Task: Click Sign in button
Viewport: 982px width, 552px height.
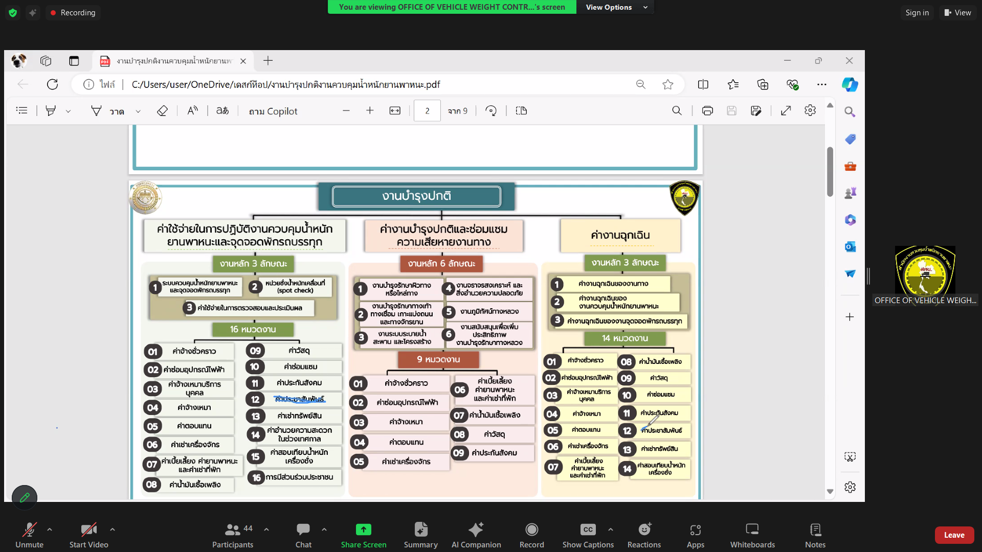Action: click(917, 13)
